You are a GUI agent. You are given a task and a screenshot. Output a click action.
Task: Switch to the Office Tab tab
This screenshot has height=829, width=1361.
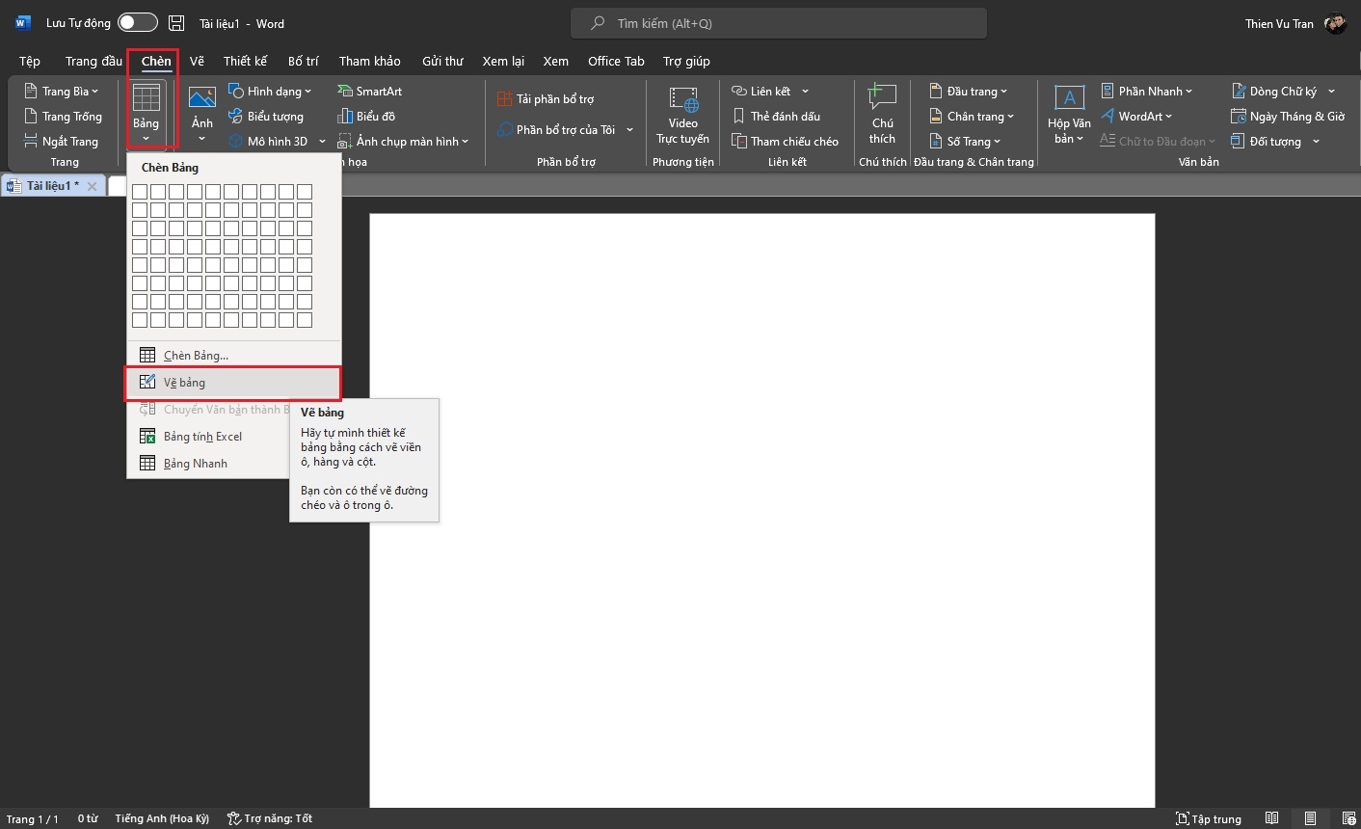click(616, 61)
